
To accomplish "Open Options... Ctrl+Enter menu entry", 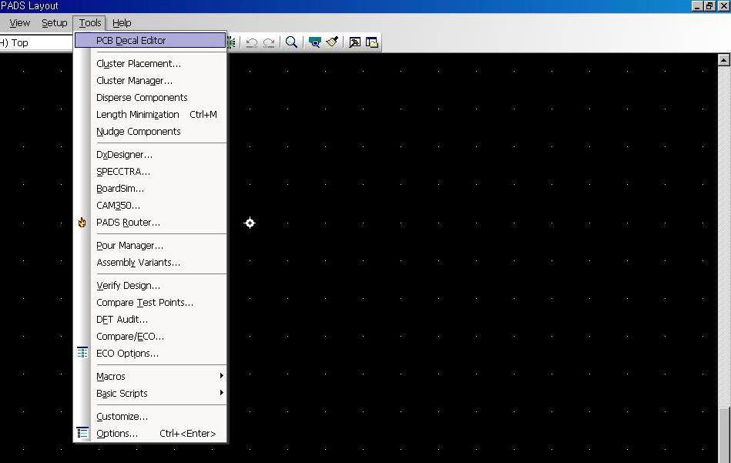I will coord(150,433).
